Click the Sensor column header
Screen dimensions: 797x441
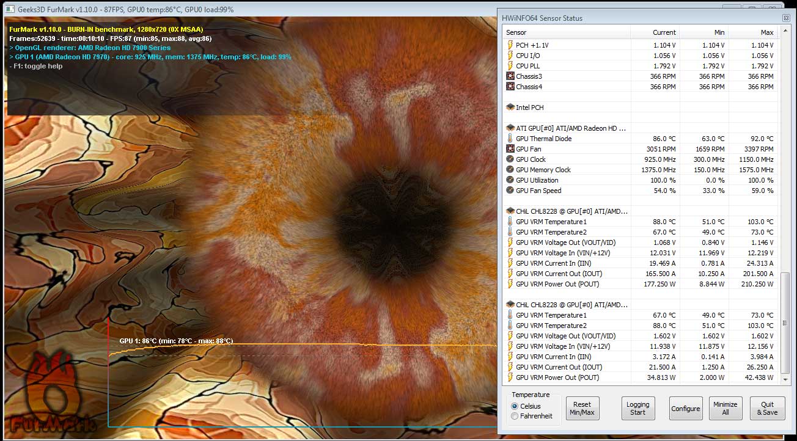click(566, 32)
